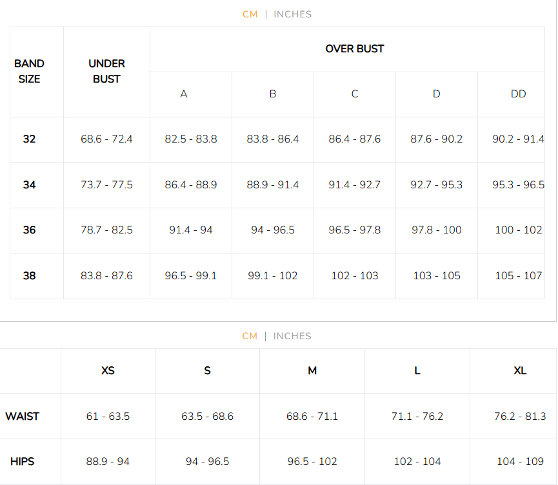Click the 73.7 - 77.5 under bust cell
This screenshot has width=558, height=485.
point(106,185)
